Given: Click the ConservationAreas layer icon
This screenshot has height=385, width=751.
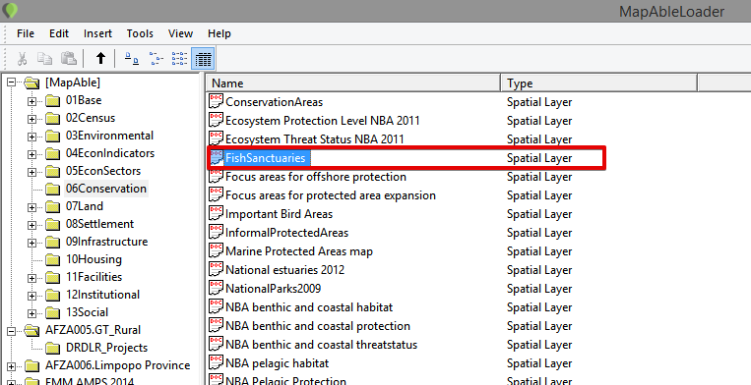Looking at the screenshot, I should (216, 101).
